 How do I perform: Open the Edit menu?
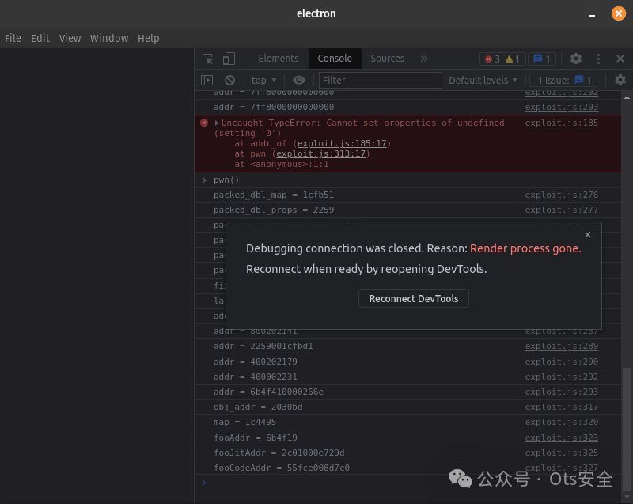[x=40, y=38]
